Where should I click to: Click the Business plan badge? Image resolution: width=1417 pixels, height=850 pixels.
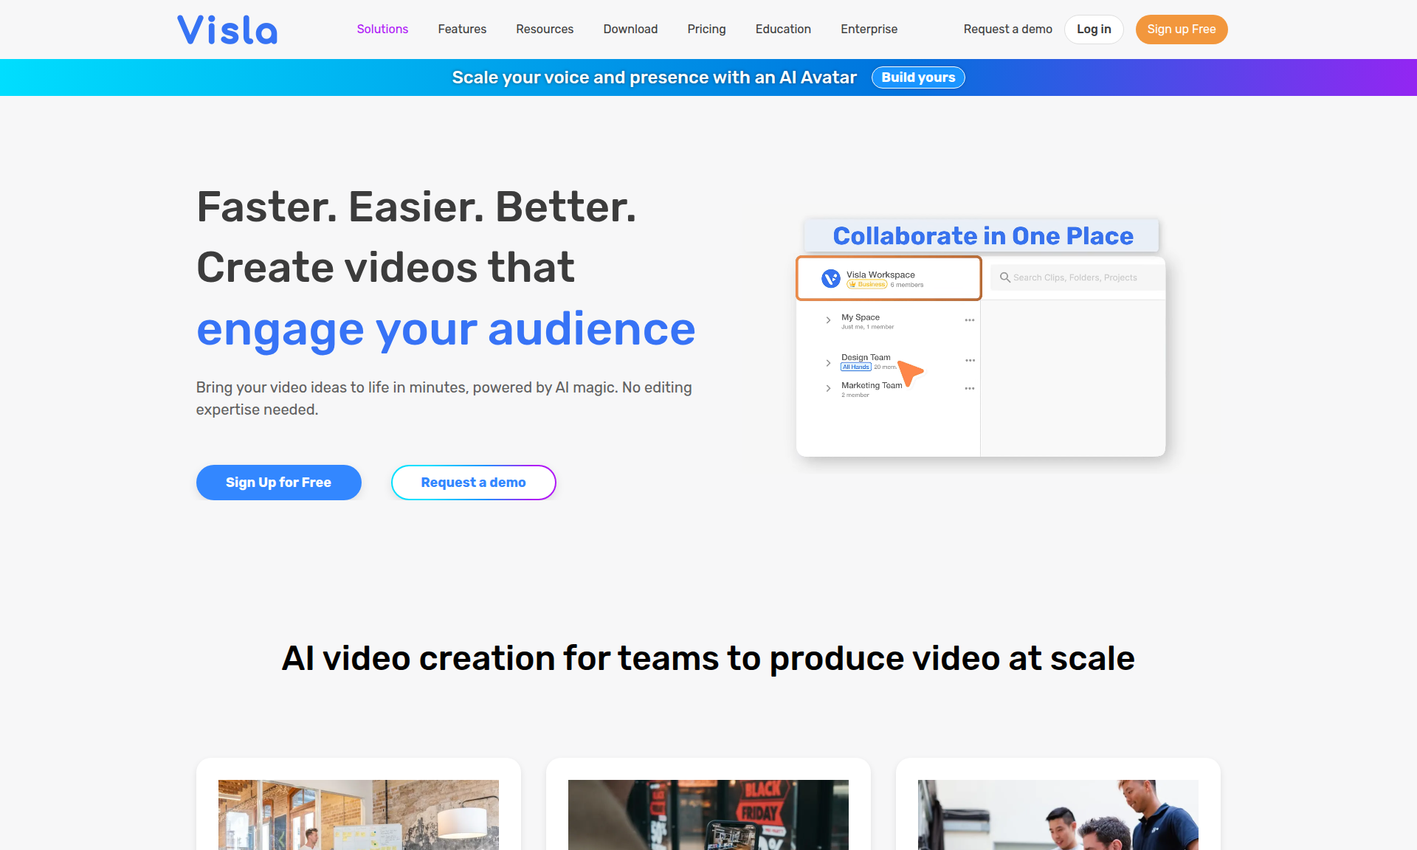(x=867, y=285)
